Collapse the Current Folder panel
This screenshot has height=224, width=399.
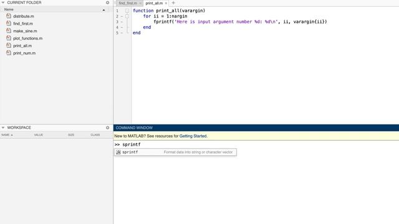click(x=3, y=2)
